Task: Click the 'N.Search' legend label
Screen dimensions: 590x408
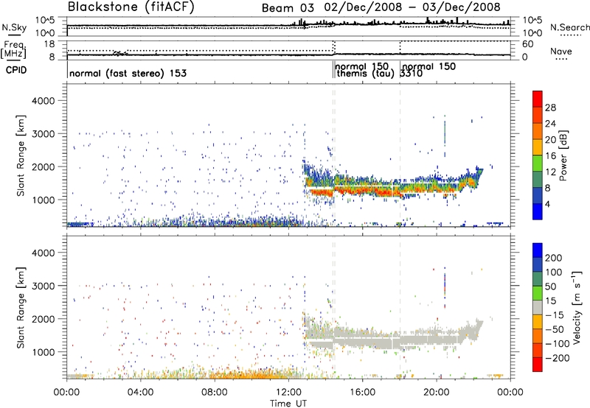Action: (570, 27)
